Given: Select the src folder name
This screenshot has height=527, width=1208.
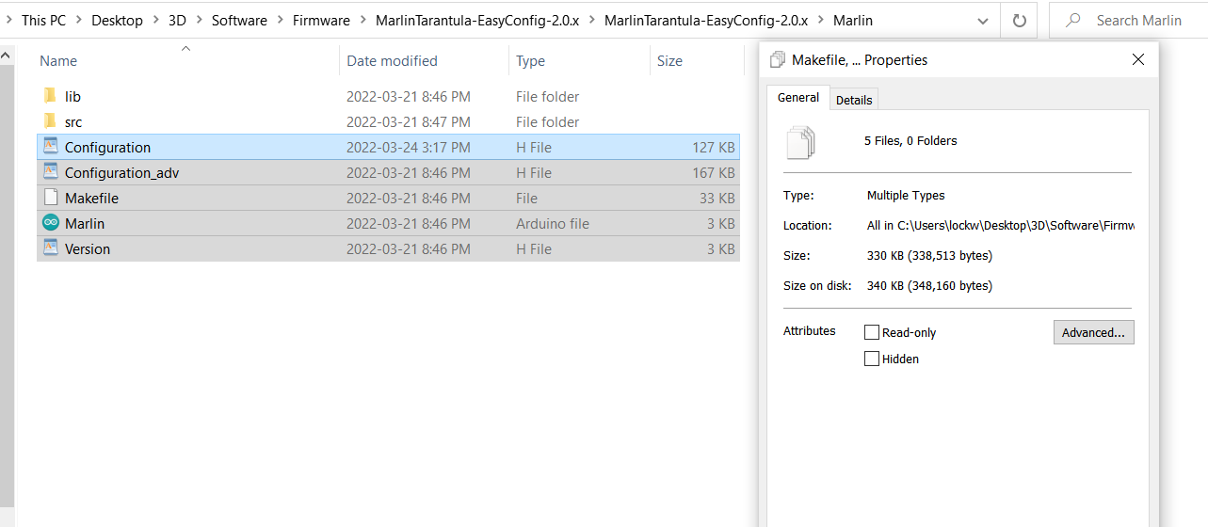Looking at the screenshot, I should pyautogui.click(x=73, y=121).
